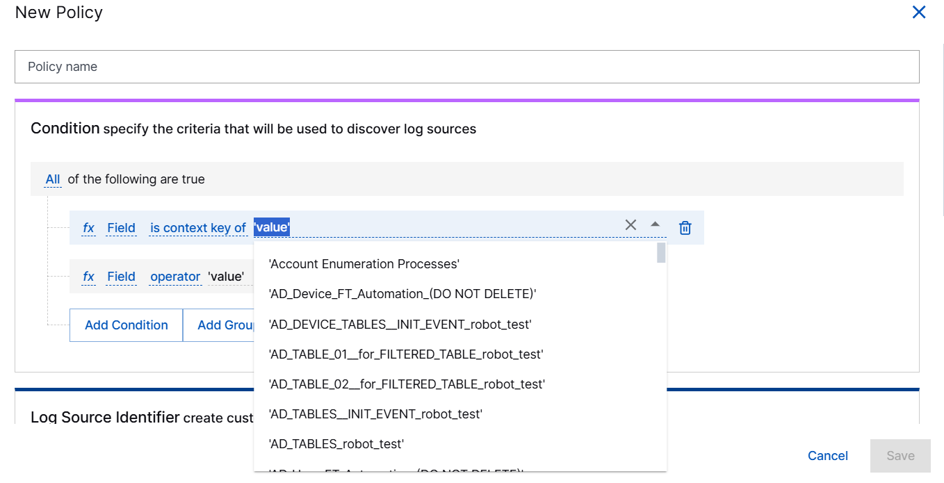Open the 'is context key of' operator dropdown
The height and width of the screenshot is (483, 944).
pos(198,228)
